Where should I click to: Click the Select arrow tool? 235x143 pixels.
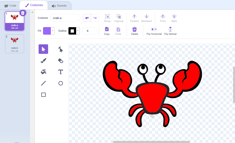click(x=43, y=49)
